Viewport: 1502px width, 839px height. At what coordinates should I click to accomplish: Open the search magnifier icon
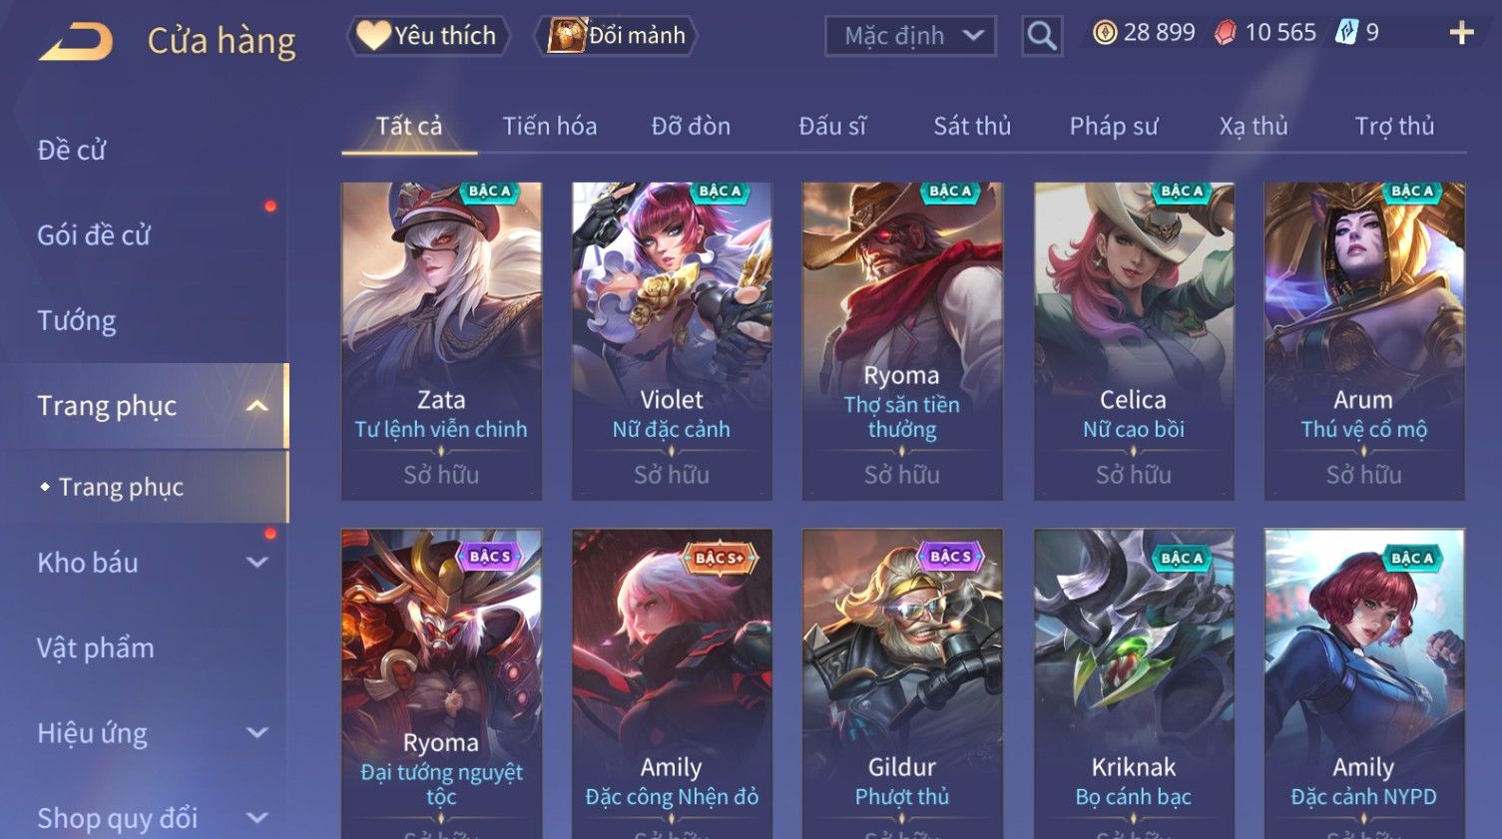1042,36
